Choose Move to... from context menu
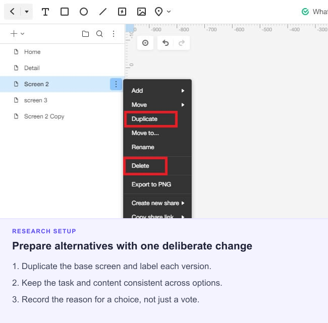The height and width of the screenshot is (323, 328). [x=157, y=133]
